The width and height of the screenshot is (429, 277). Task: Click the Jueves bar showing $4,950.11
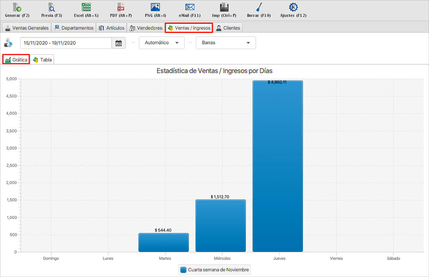coord(278,166)
